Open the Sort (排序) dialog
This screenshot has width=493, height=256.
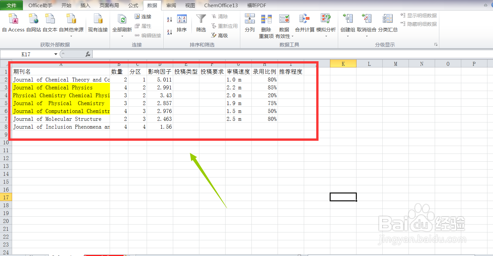[x=182, y=23]
